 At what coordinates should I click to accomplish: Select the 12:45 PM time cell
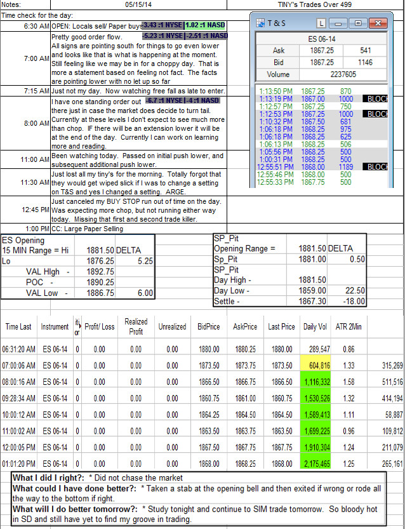point(25,210)
